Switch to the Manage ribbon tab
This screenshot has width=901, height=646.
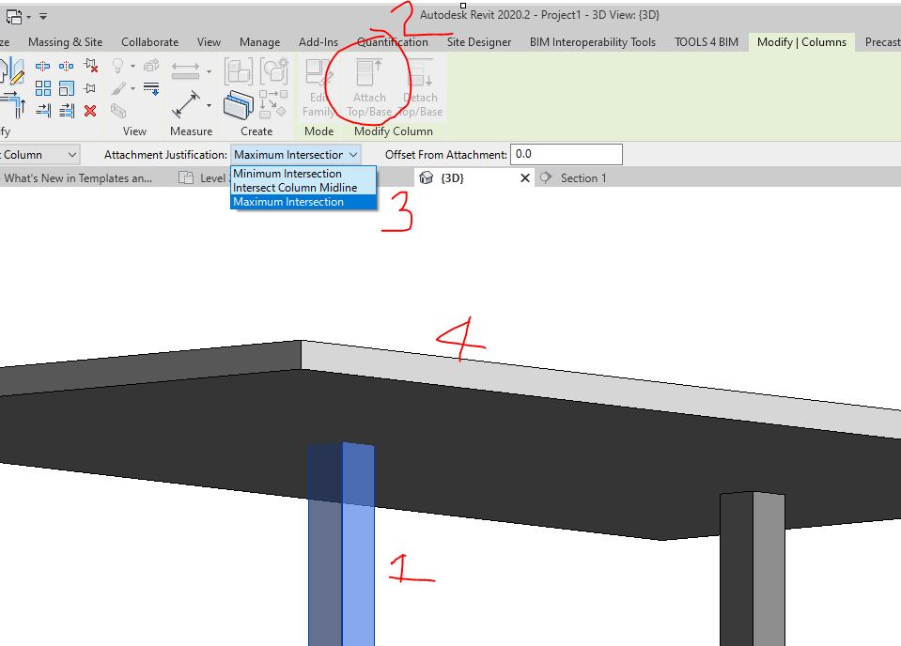[259, 41]
